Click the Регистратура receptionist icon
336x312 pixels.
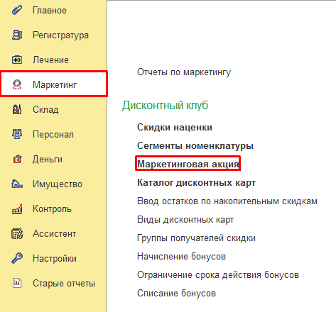[x=17, y=35]
